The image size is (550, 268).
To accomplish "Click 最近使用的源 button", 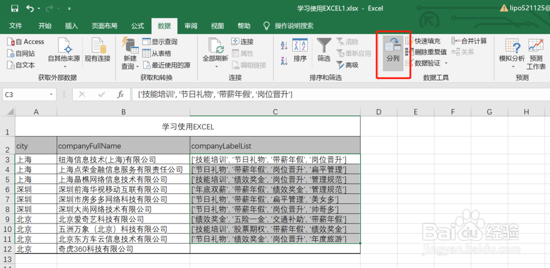I will pos(166,65).
